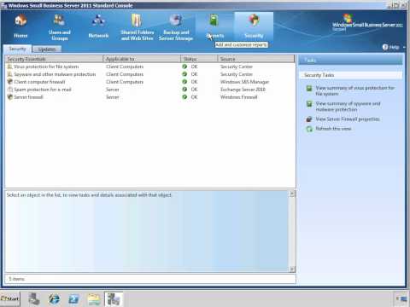410x307 pixels.
Task: Select Spyware and other malware protection row
Action: 150,74
